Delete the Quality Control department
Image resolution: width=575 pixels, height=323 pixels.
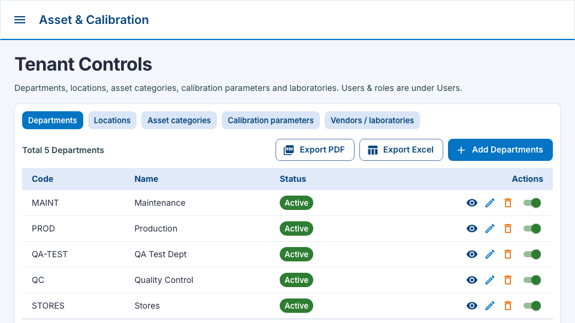click(x=508, y=280)
